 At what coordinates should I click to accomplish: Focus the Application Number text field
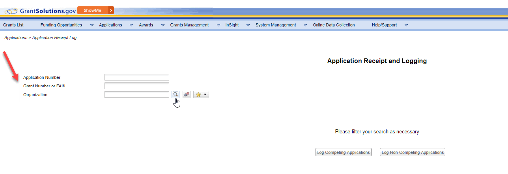(x=136, y=77)
